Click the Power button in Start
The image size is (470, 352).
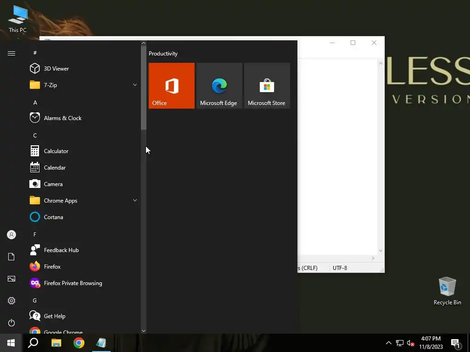coord(11,323)
